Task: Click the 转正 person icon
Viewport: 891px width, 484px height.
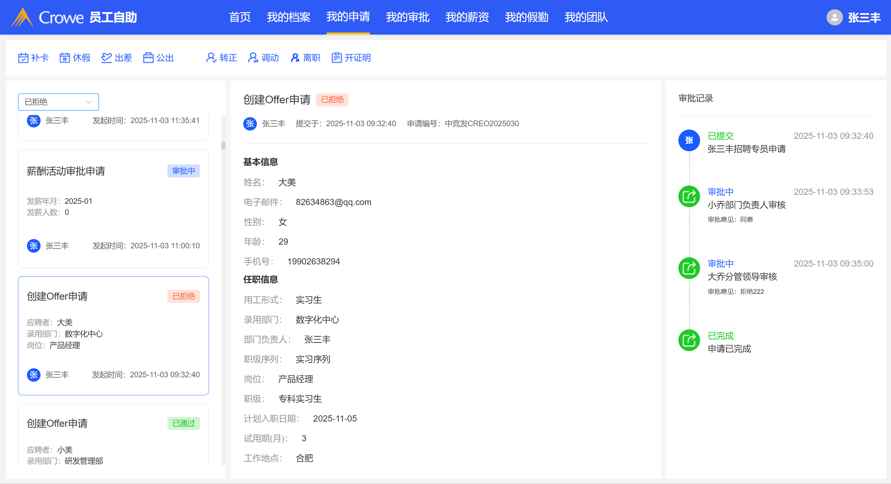Action: tap(211, 58)
